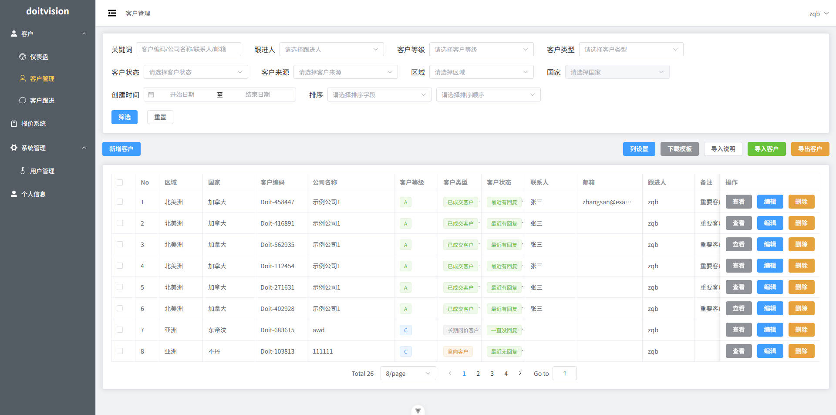This screenshot has width=836, height=415.
Task: Click 删除 for row Doit-103813
Action: [802, 351]
